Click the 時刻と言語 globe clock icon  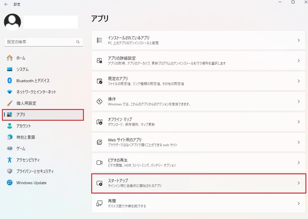point(9,137)
